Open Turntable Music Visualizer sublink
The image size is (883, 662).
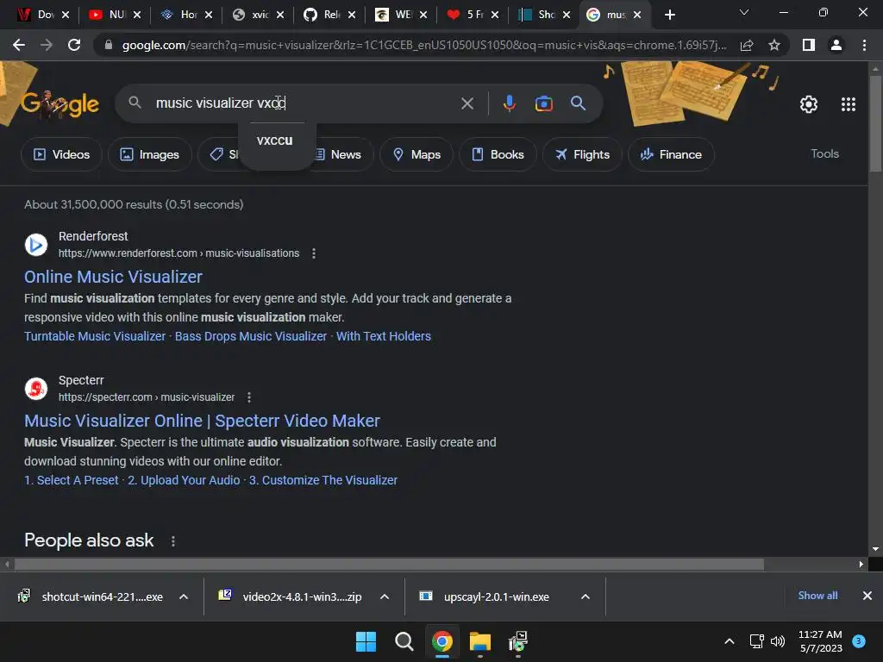coord(95,336)
